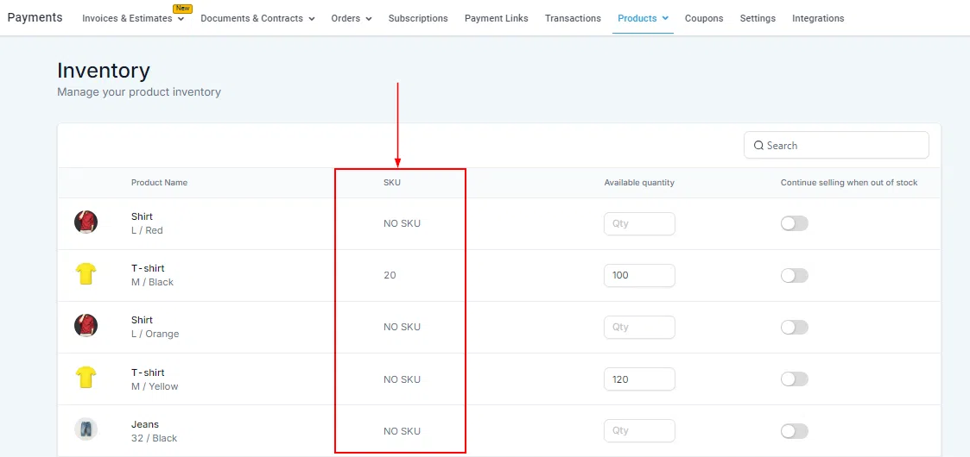The width and height of the screenshot is (970, 457).
Task: Toggle continue selling for Shirt L / Orange
Action: 795,328
